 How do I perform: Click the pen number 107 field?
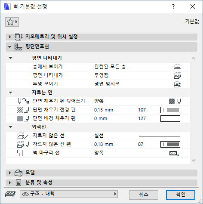click(142, 110)
